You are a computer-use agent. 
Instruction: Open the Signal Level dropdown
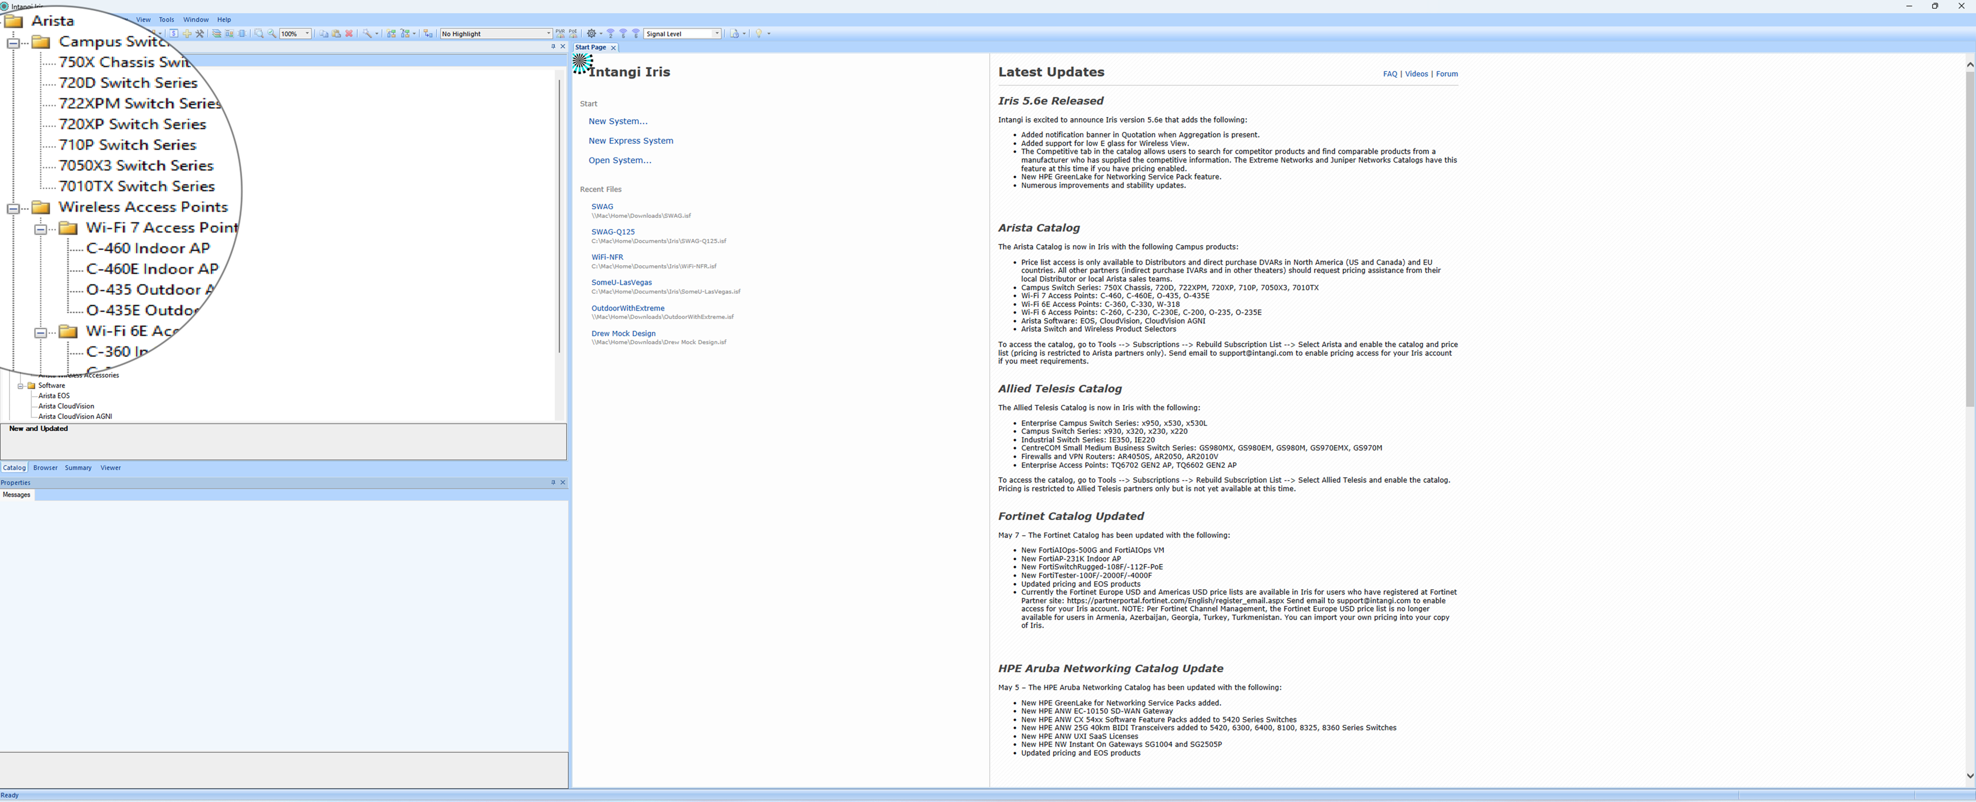point(716,34)
